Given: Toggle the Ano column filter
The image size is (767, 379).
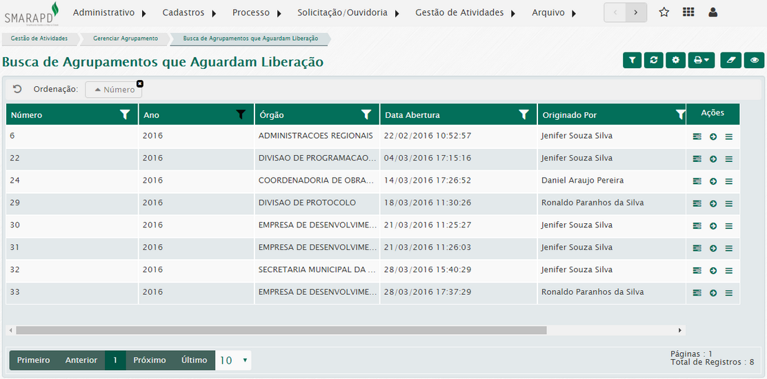Looking at the screenshot, I should coord(240,114).
